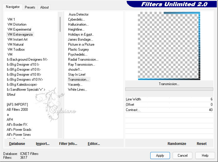Choose Heightline... filter
This screenshot has height=162, width=218.
pos(76,29)
